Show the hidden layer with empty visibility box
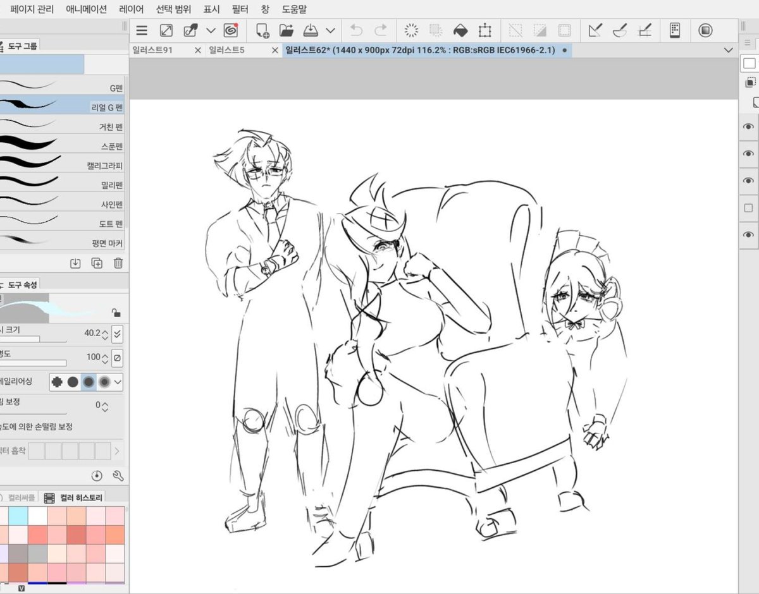Viewport: 759px width, 594px height. 749,208
